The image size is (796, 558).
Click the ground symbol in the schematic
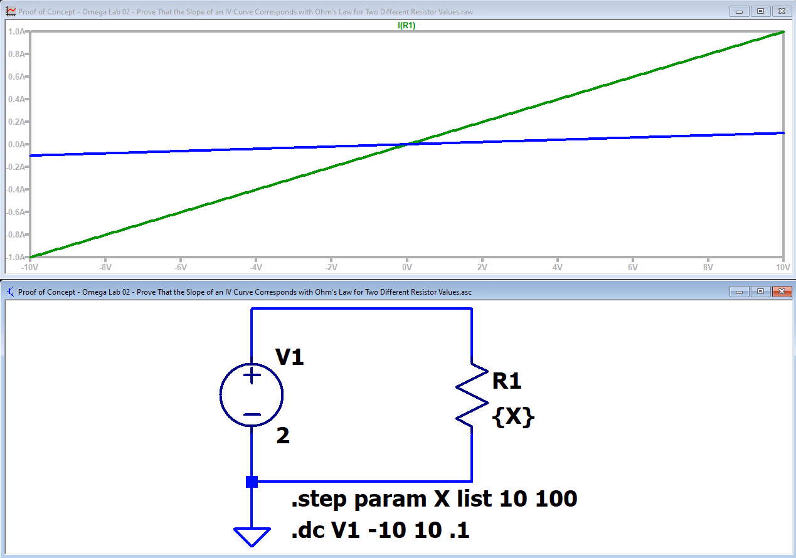(x=252, y=537)
